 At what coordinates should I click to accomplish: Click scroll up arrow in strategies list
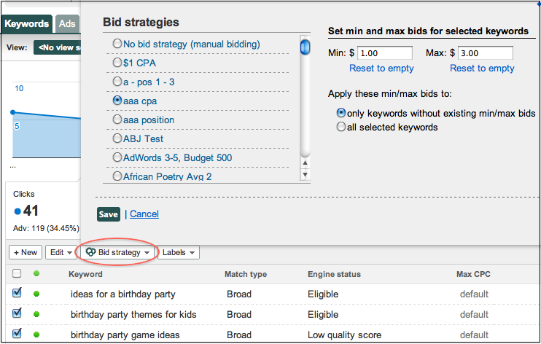click(x=305, y=163)
